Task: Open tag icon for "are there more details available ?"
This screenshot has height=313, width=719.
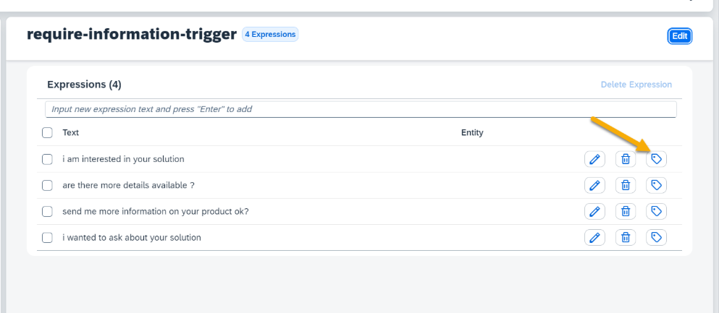Action: coord(656,185)
